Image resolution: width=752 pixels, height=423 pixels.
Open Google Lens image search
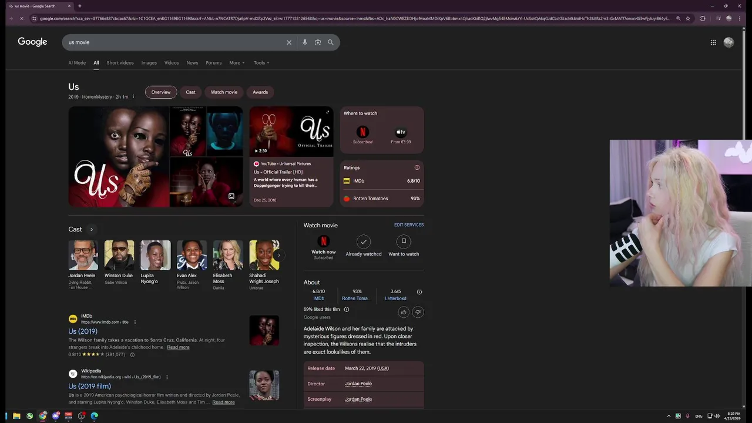tap(318, 42)
